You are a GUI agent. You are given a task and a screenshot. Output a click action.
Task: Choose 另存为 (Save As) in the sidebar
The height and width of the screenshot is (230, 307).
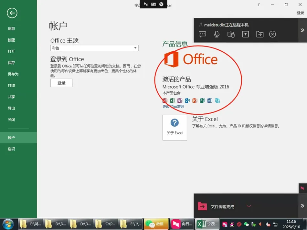coord(13,74)
